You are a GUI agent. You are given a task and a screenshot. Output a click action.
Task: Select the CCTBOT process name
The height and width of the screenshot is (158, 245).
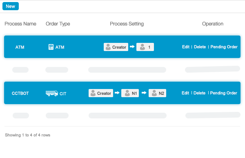click(20, 93)
